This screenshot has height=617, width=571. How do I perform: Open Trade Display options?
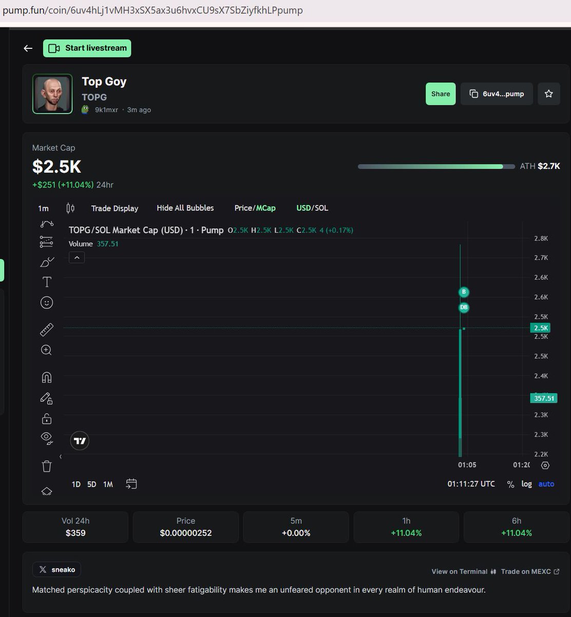click(115, 208)
